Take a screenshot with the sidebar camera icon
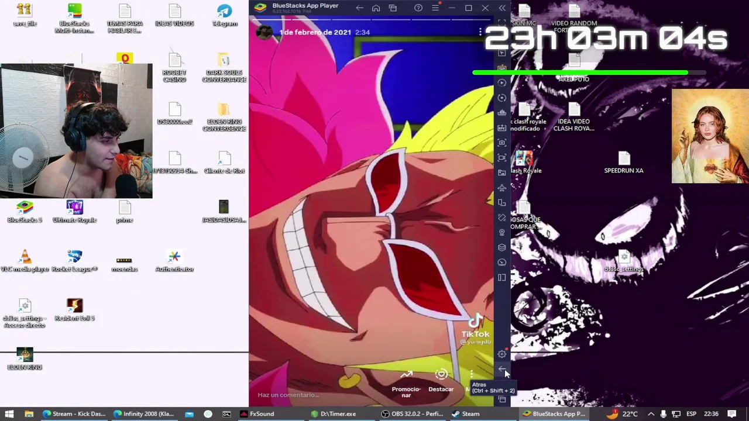The width and height of the screenshot is (749, 421). tap(502, 143)
